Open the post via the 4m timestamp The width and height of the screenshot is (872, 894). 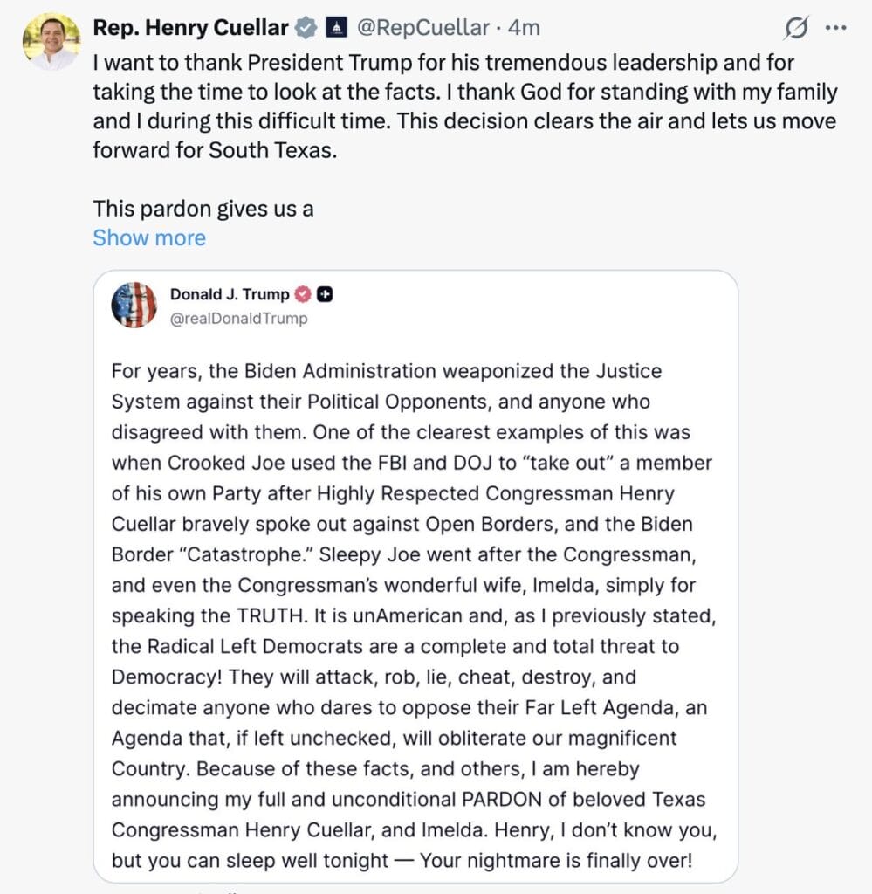coord(523,28)
